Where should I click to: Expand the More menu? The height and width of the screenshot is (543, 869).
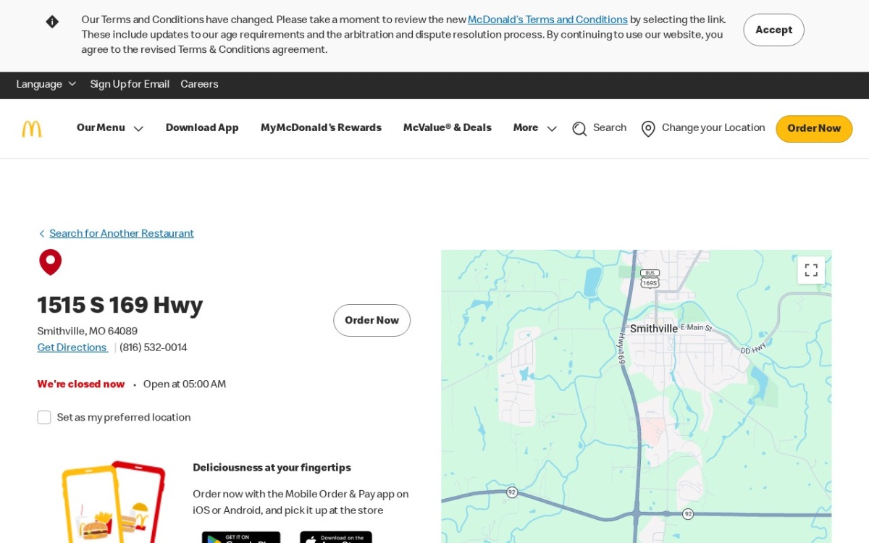[535, 128]
